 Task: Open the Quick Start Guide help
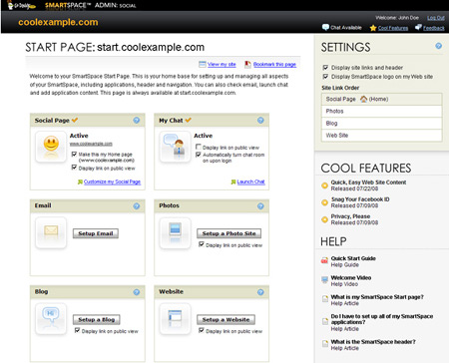353,258
